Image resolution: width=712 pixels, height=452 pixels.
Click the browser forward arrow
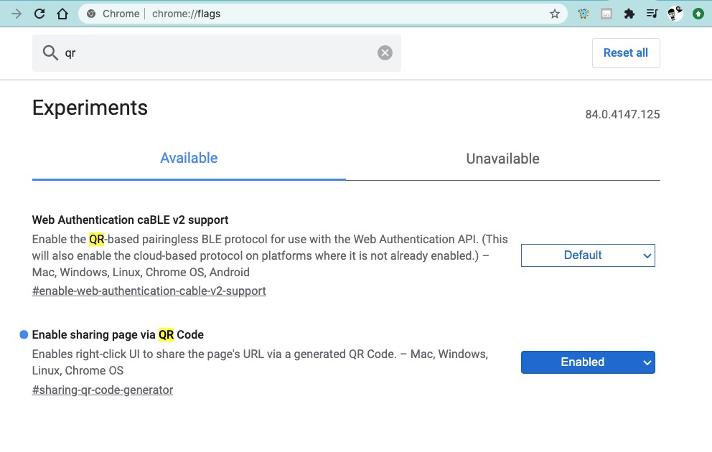(x=17, y=14)
